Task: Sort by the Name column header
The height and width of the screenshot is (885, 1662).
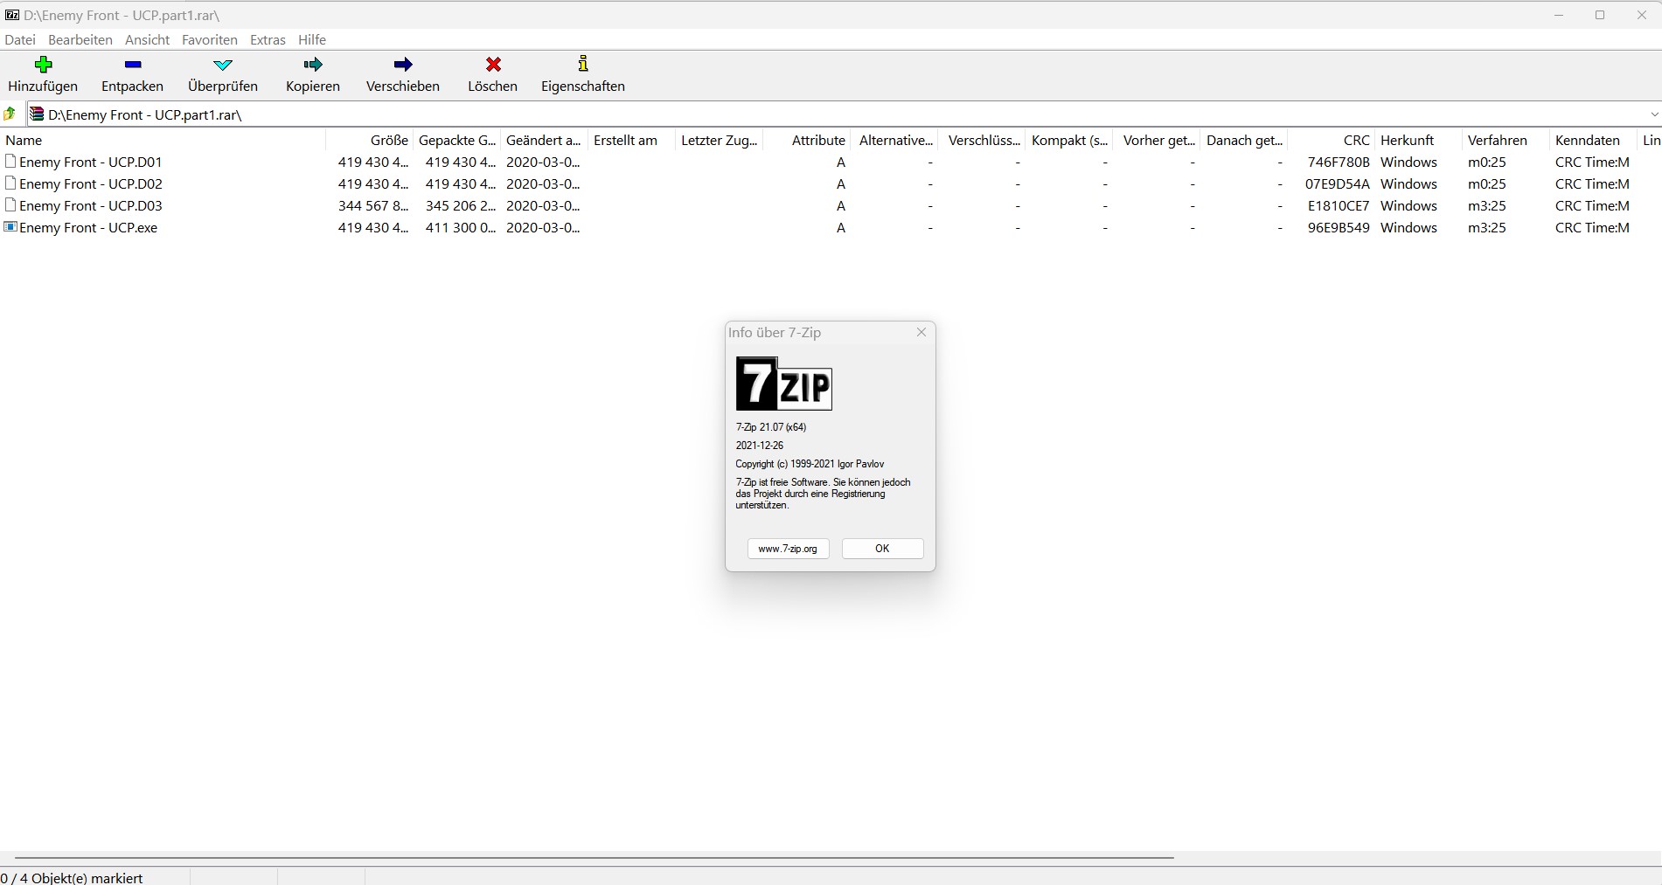Action: point(163,140)
